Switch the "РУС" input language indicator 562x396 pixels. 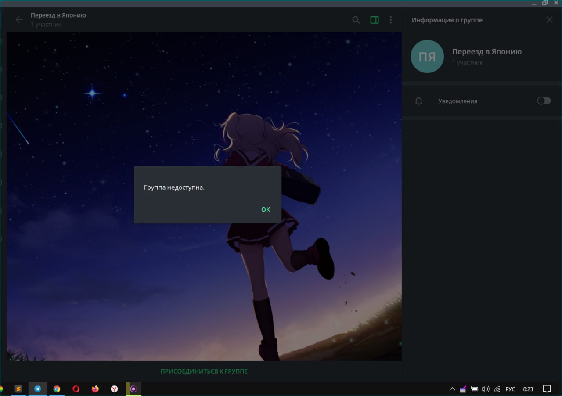coord(510,389)
